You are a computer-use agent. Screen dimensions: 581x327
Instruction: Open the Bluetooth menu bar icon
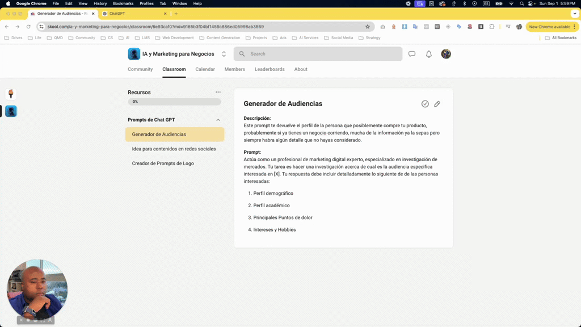point(464,3)
